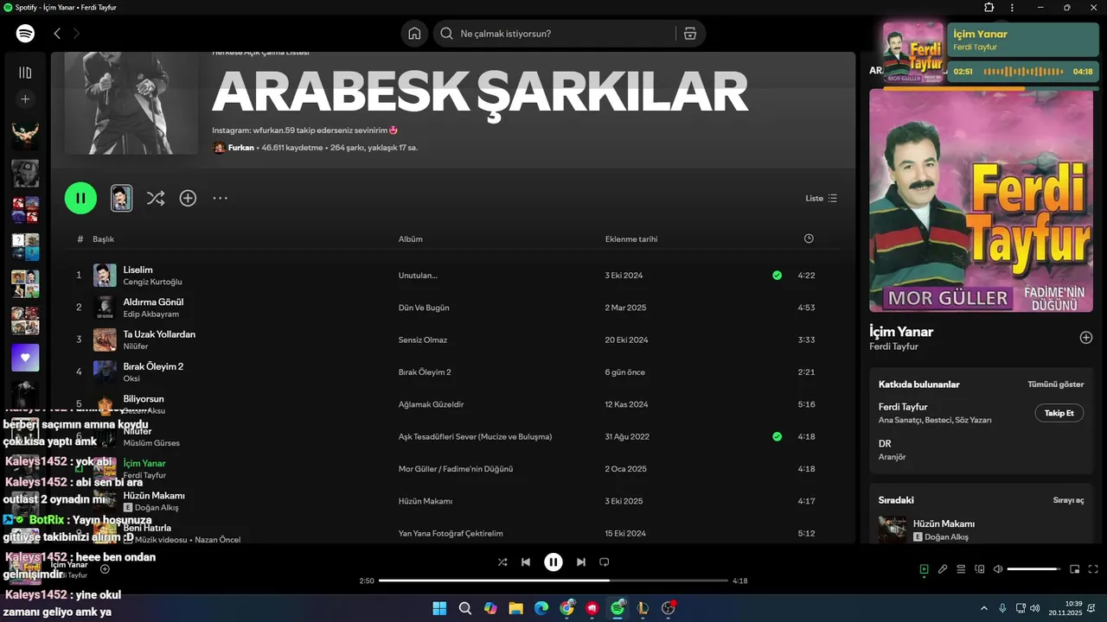The height and width of the screenshot is (622, 1107).
Task: Open album Mor Güller / Fadime'nin Düğünü
Action: pyautogui.click(x=456, y=469)
